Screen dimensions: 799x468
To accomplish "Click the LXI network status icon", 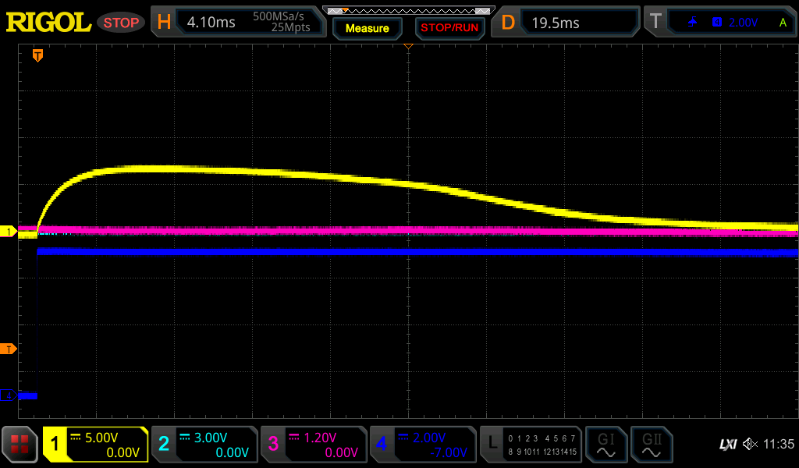I will (727, 445).
